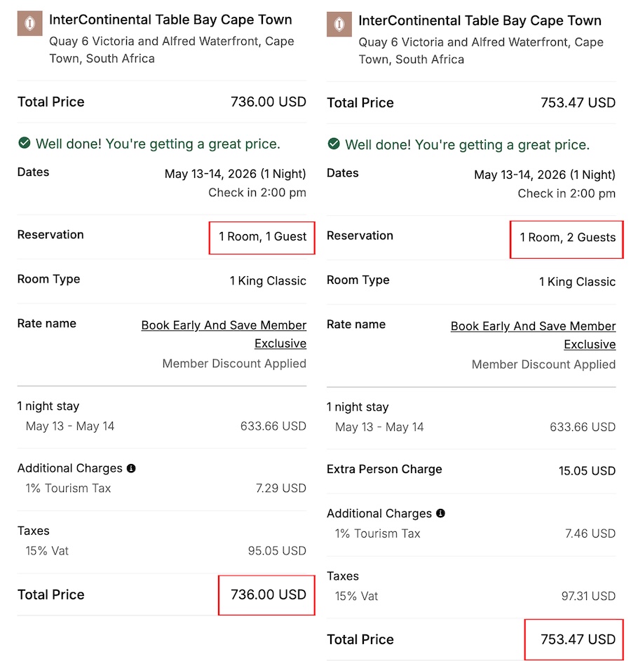Select the 1 Room, 1 Guest reservation detail
The width and height of the screenshot is (631, 661).
coord(262,238)
